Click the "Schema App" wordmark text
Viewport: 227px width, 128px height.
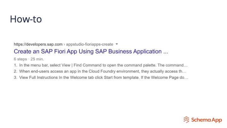[x=207, y=120]
